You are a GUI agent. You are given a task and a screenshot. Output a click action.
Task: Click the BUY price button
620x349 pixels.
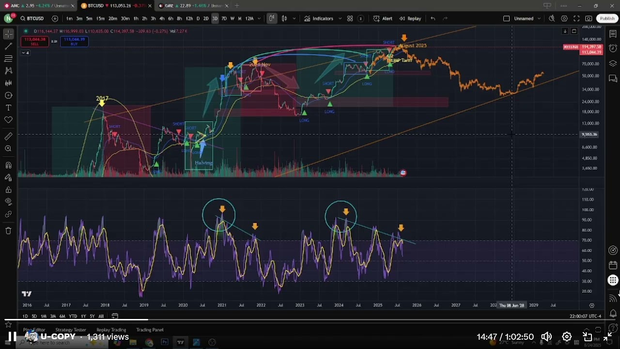coord(74,42)
